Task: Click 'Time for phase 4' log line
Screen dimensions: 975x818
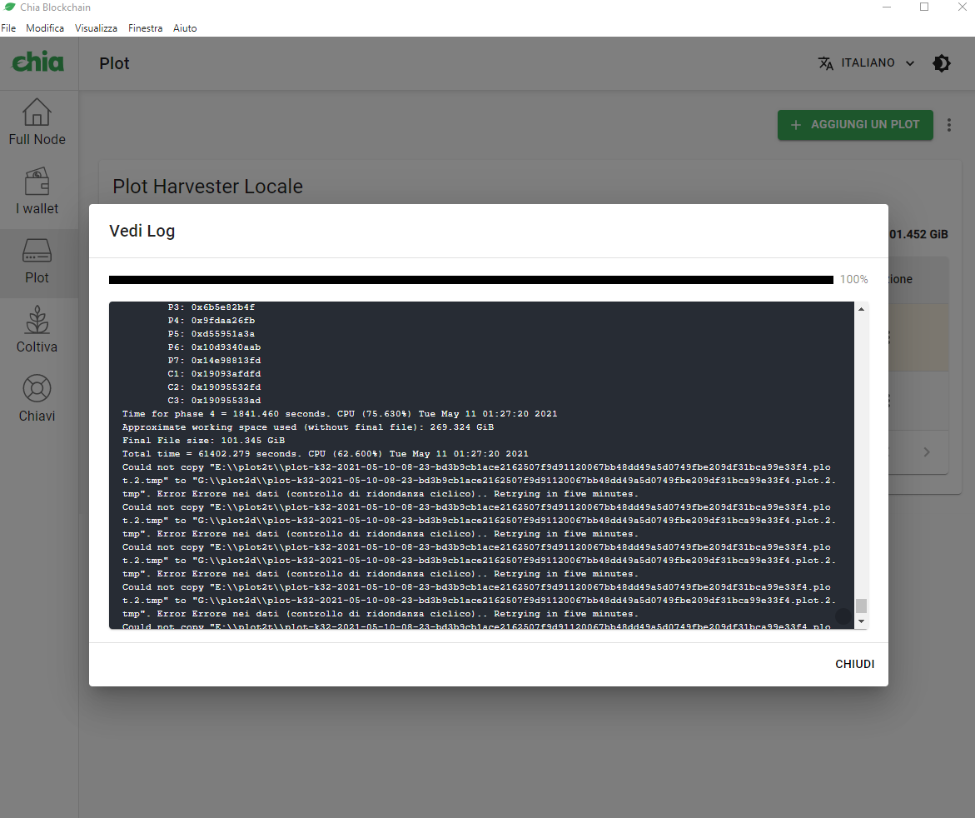Action: pyautogui.click(x=340, y=414)
